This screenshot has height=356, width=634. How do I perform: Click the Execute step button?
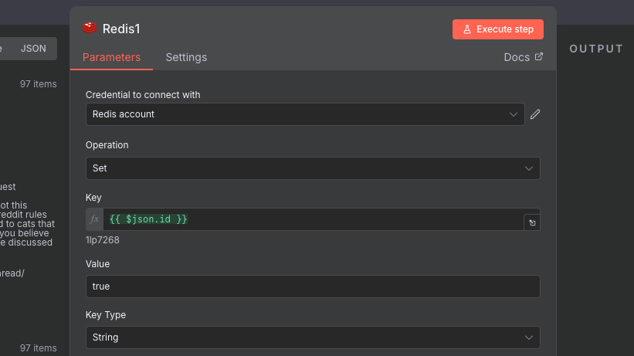pyautogui.click(x=498, y=29)
